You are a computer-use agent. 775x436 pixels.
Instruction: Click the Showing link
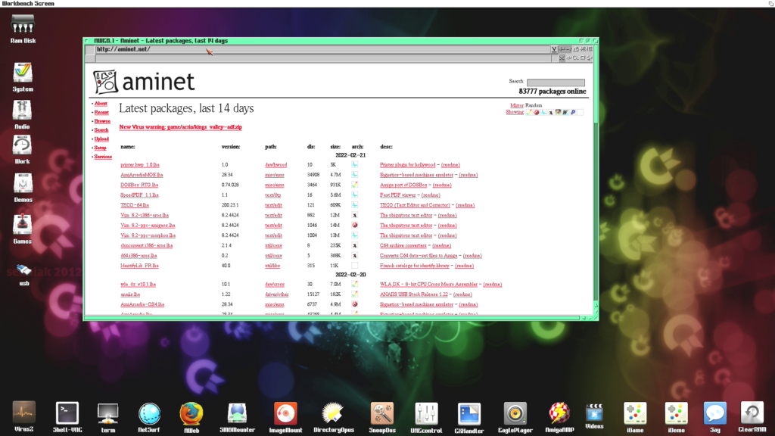(515, 112)
